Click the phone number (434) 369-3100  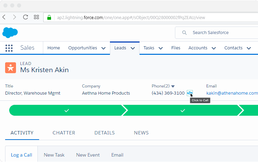168,93
